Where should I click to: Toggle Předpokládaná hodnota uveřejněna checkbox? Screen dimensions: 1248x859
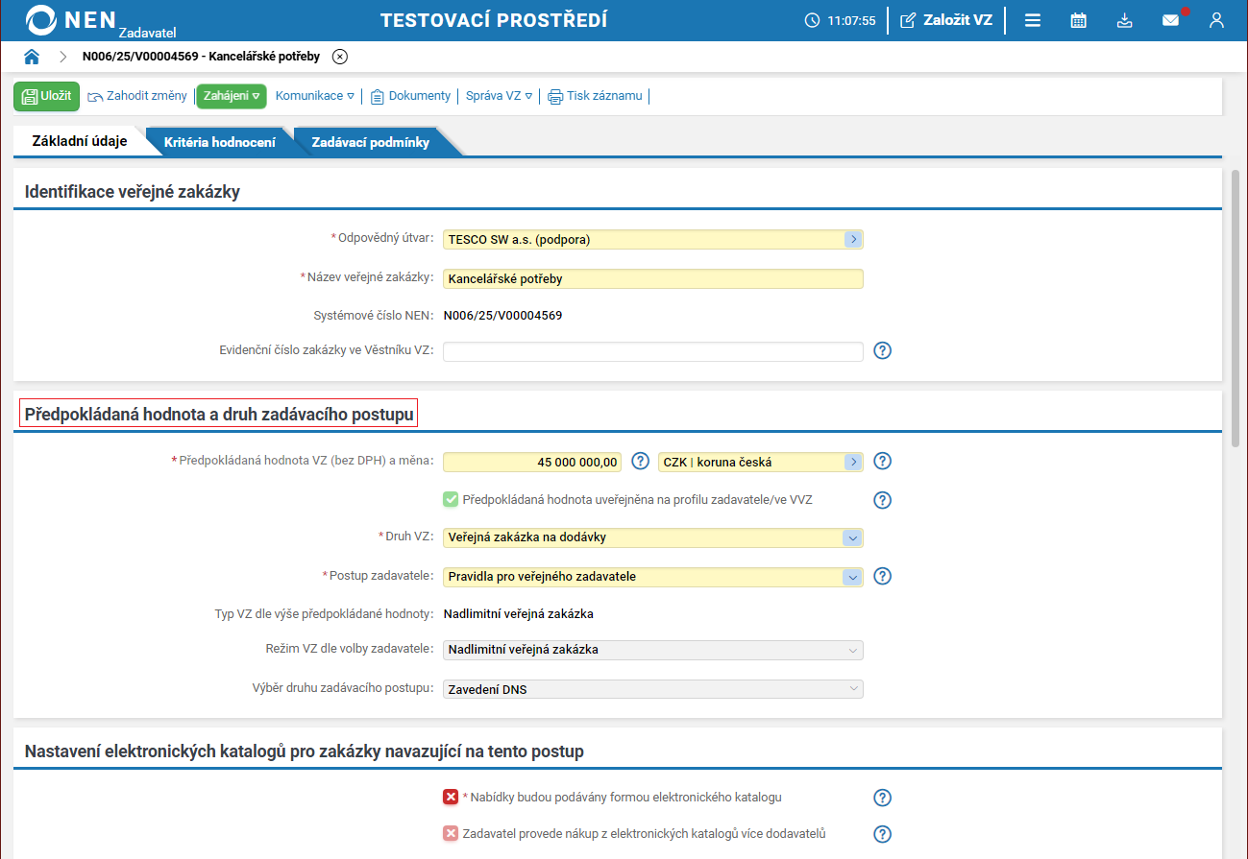coord(451,500)
